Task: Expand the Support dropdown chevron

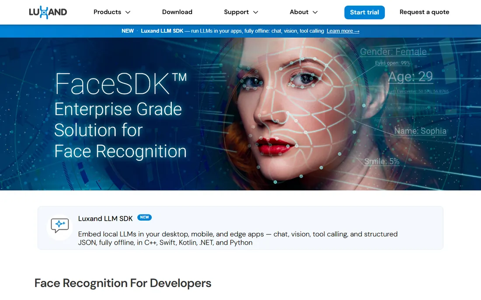Action: pyautogui.click(x=255, y=12)
